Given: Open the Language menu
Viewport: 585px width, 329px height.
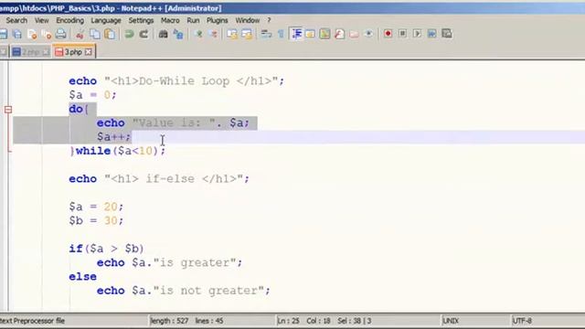Looking at the screenshot, I should (x=106, y=20).
